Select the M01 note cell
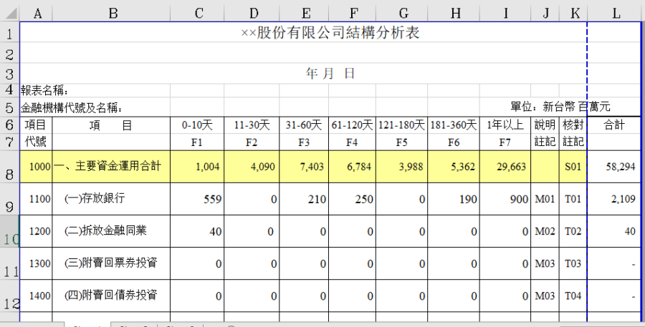The width and height of the screenshot is (645, 327). [545, 199]
